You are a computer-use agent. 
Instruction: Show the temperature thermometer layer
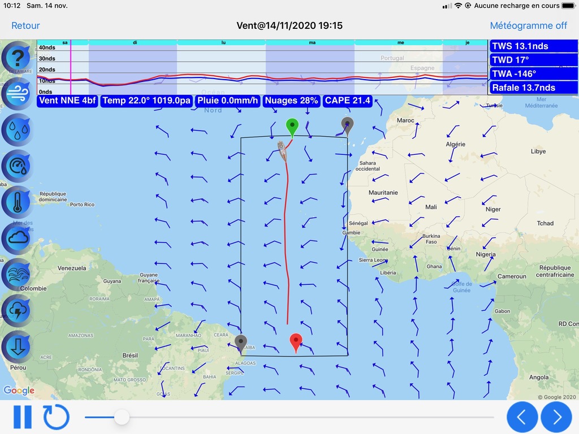click(16, 202)
